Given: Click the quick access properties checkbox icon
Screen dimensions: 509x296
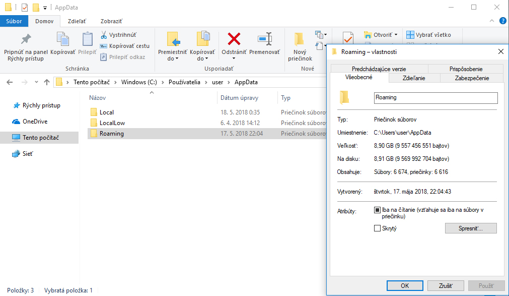Looking at the screenshot, I should (x=24, y=7).
